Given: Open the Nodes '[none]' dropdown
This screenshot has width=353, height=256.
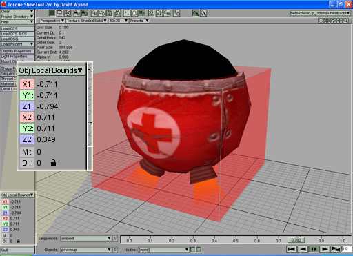Looking at the screenshot, I should coord(163,250).
